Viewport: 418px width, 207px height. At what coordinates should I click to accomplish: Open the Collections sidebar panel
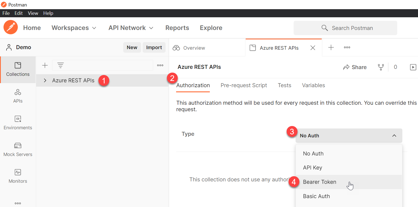pyautogui.click(x=18, y=69)
